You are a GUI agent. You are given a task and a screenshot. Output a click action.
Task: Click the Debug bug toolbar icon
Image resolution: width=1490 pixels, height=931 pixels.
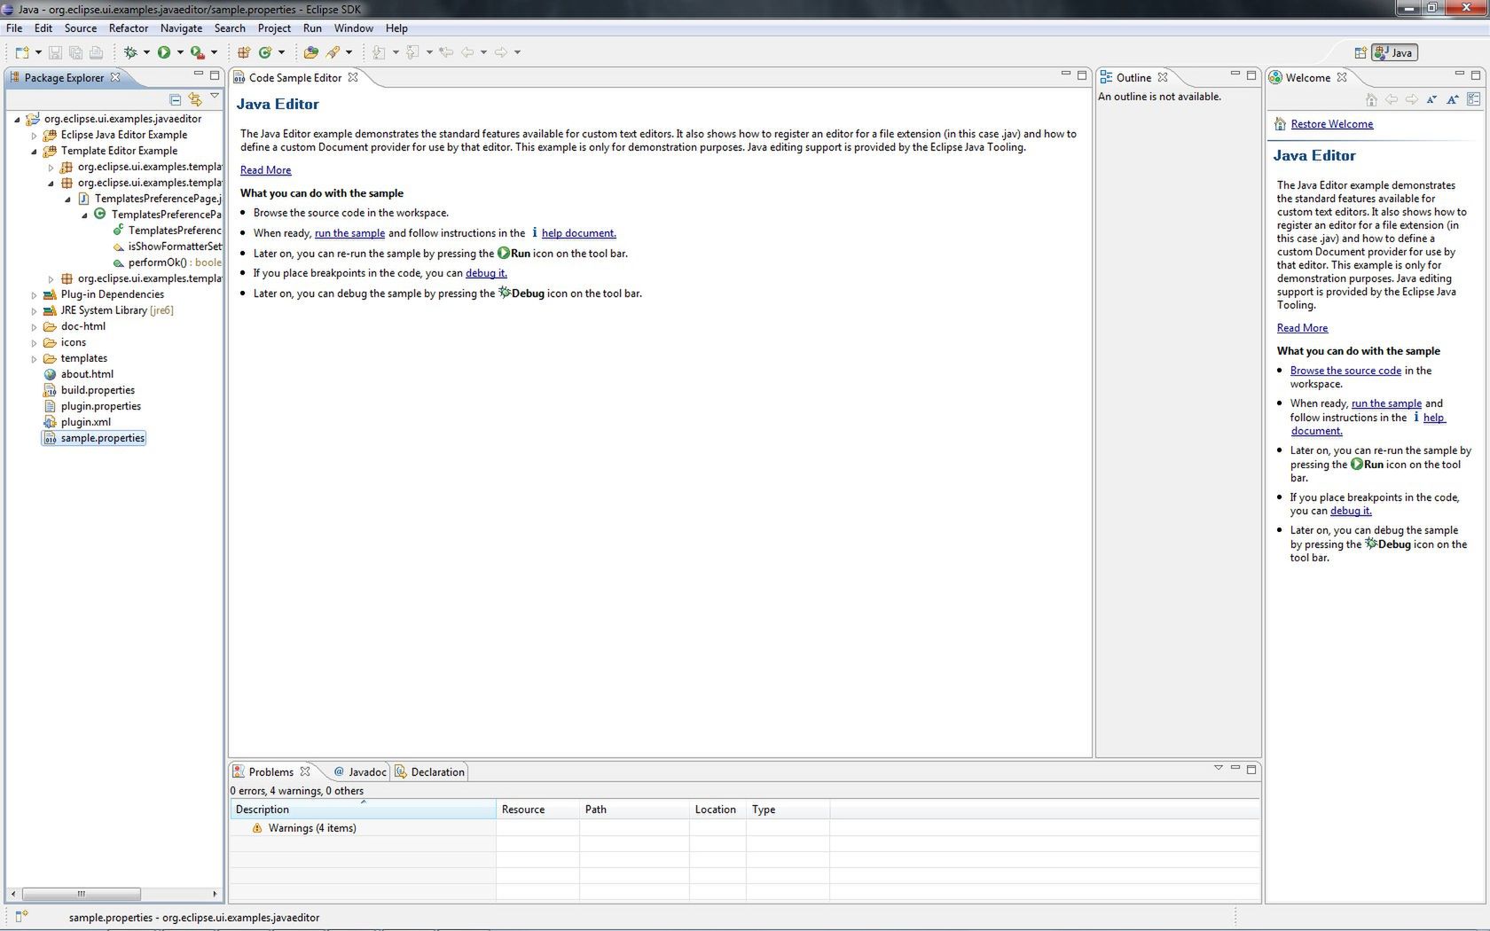click(130, 52)
